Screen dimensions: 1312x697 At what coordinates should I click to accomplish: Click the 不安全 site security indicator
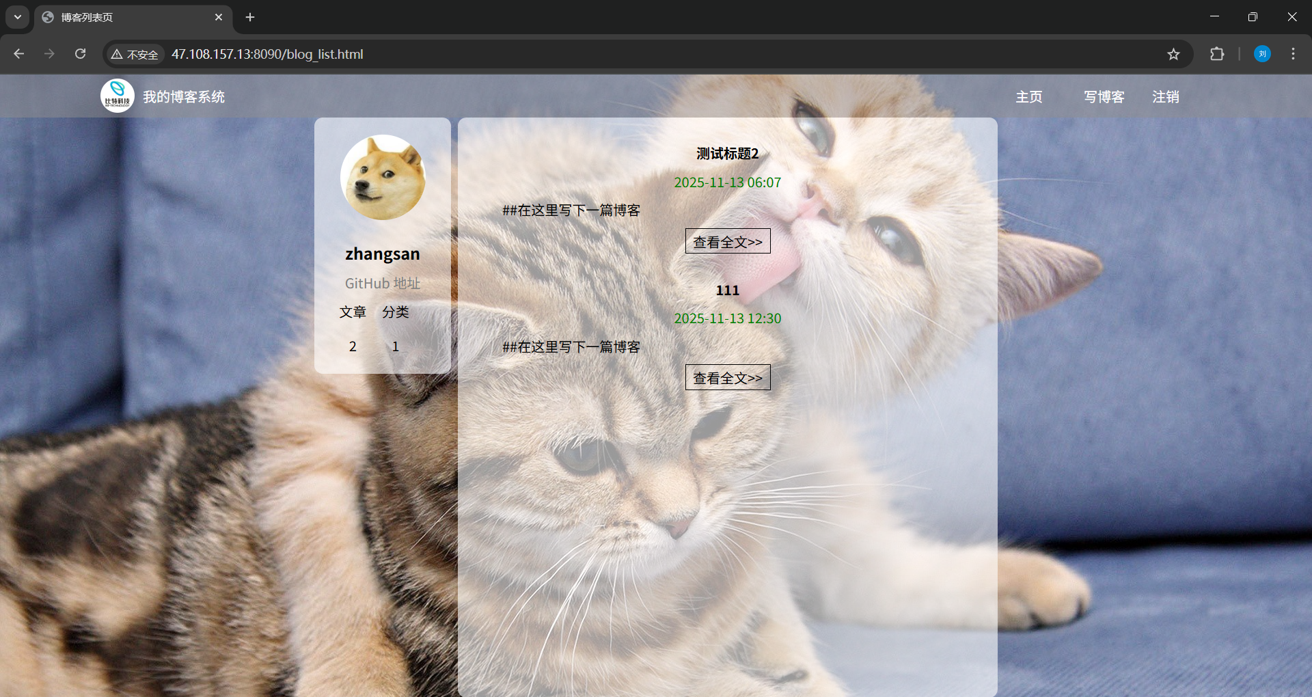135,54
